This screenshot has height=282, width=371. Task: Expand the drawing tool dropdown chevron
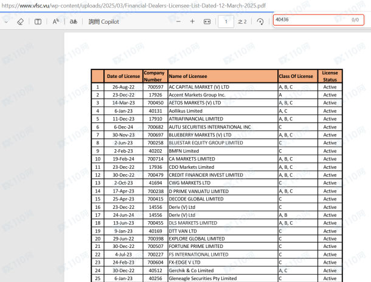(x=6, y=22)
